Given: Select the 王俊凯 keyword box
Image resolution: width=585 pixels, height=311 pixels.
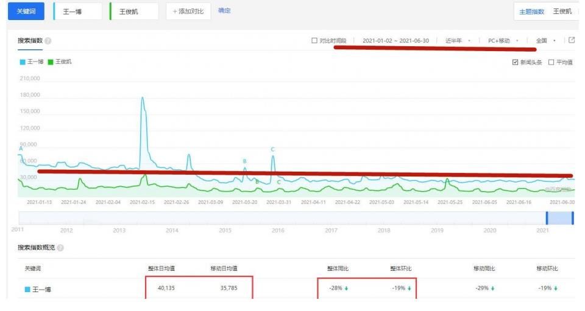Looking at the screenshot, I should tap(134, 11).
